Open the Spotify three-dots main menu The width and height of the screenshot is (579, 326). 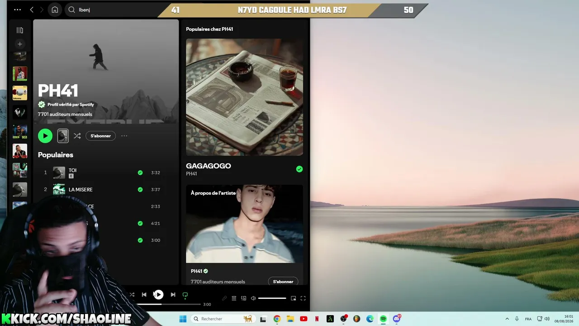click(18, 10)
